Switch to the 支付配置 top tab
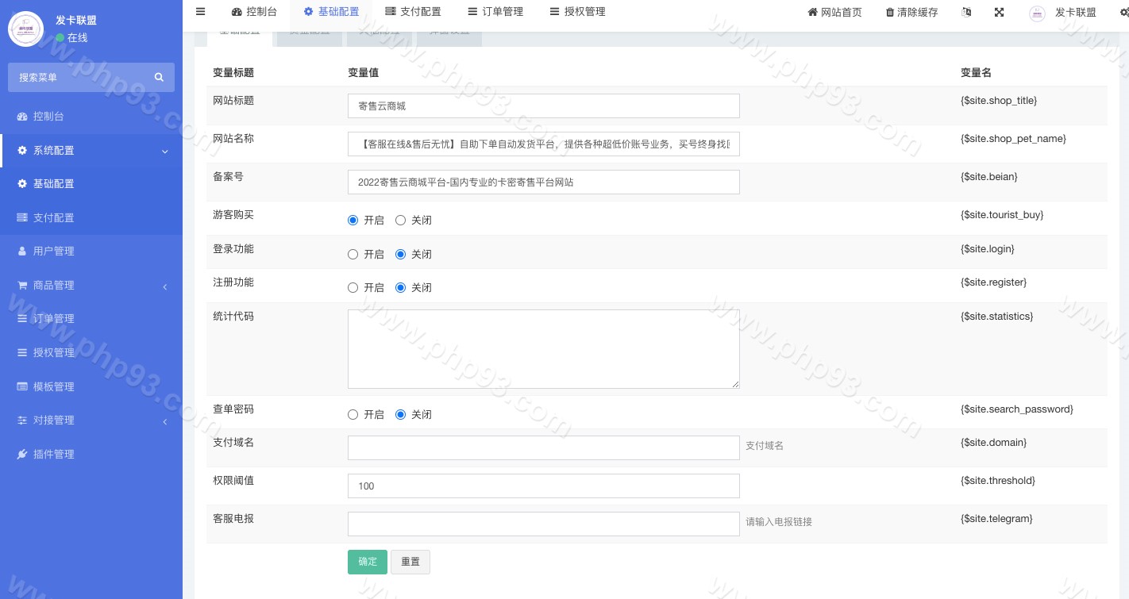Viewport: 1129px width, 599px height. (413, 12)
